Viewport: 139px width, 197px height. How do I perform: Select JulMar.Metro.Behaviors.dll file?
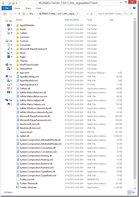click(x=33, y=92)
